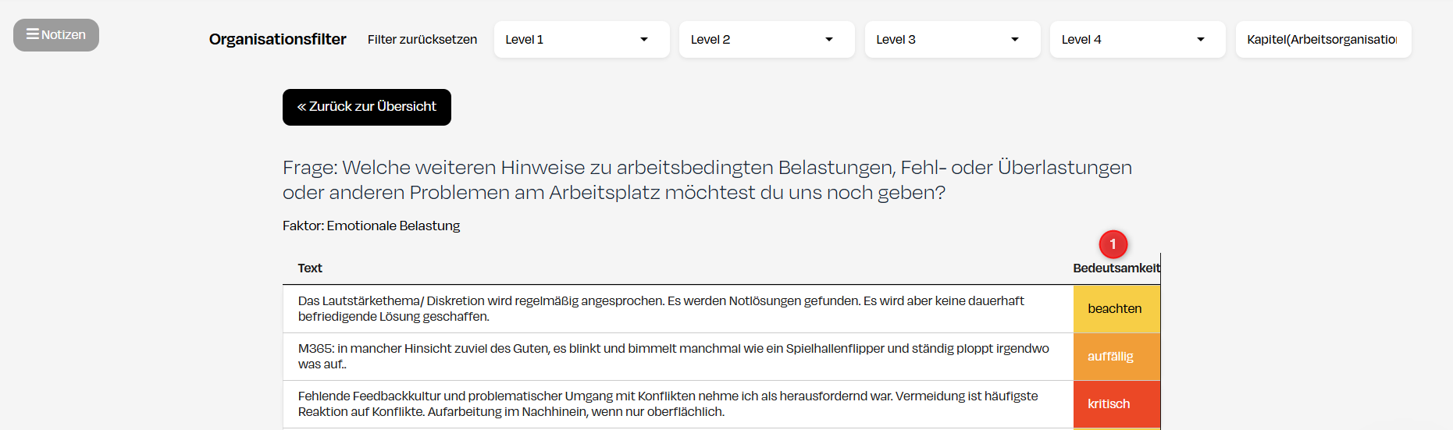Click the Text column header

[x=310, y=268]
